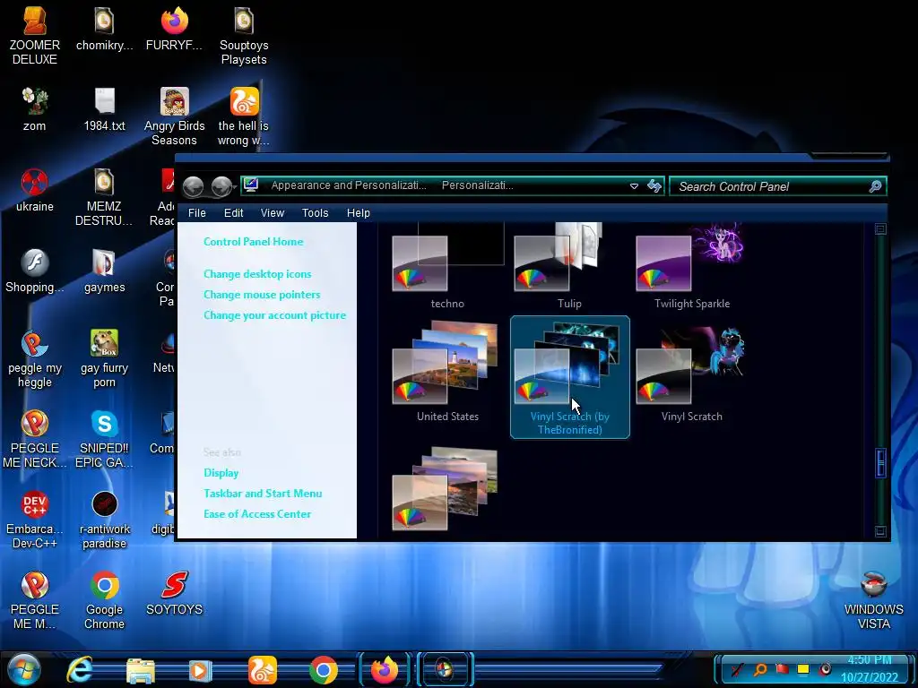Select the zom desktop icon
This screenshot has height=688, width=918.
pyautogui.click(x=35, y=109)
